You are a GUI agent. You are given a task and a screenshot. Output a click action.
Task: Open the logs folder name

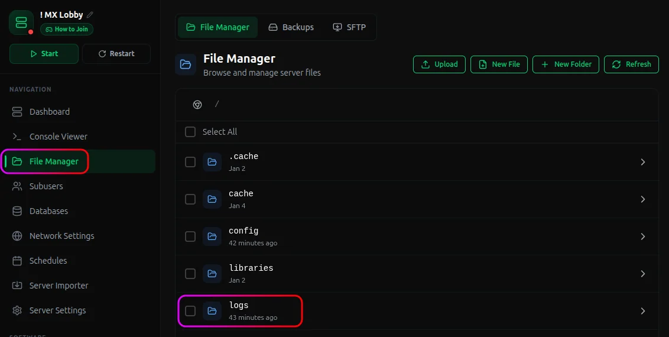(x=239, y=306)
